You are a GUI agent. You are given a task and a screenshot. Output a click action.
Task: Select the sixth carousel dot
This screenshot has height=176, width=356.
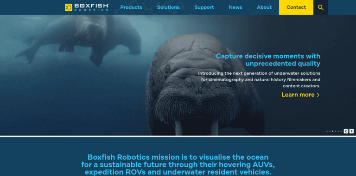(341, 131)
